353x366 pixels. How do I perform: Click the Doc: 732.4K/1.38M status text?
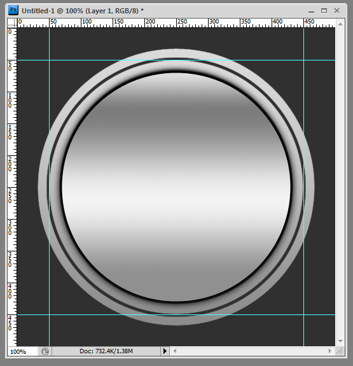106,351
